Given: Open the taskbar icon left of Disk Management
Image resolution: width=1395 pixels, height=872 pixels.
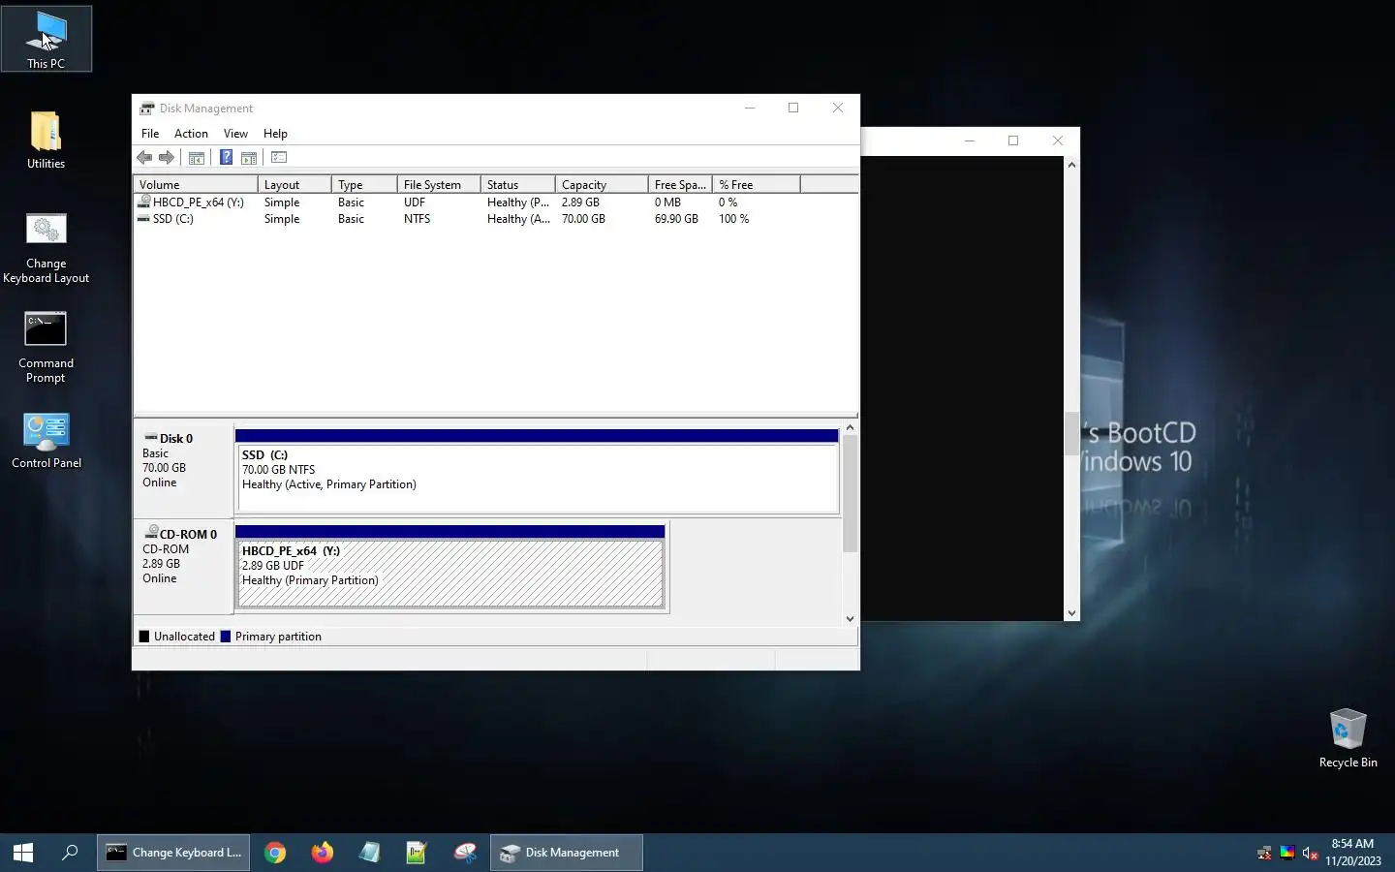Looking at the screenshot, I should click(465, 853).
